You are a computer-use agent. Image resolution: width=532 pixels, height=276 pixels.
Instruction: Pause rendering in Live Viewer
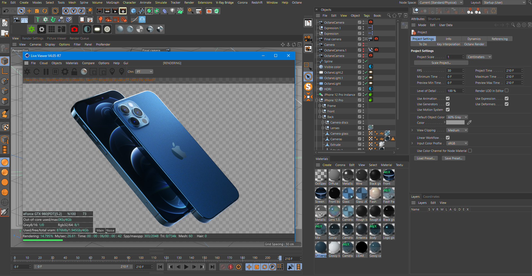[x=46, y=72]
